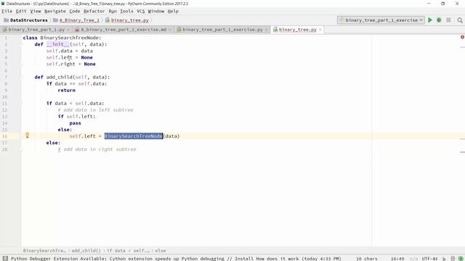Click the '20 chars' selection indicator
The image size is (465, 261).
(x=367, y=259)
